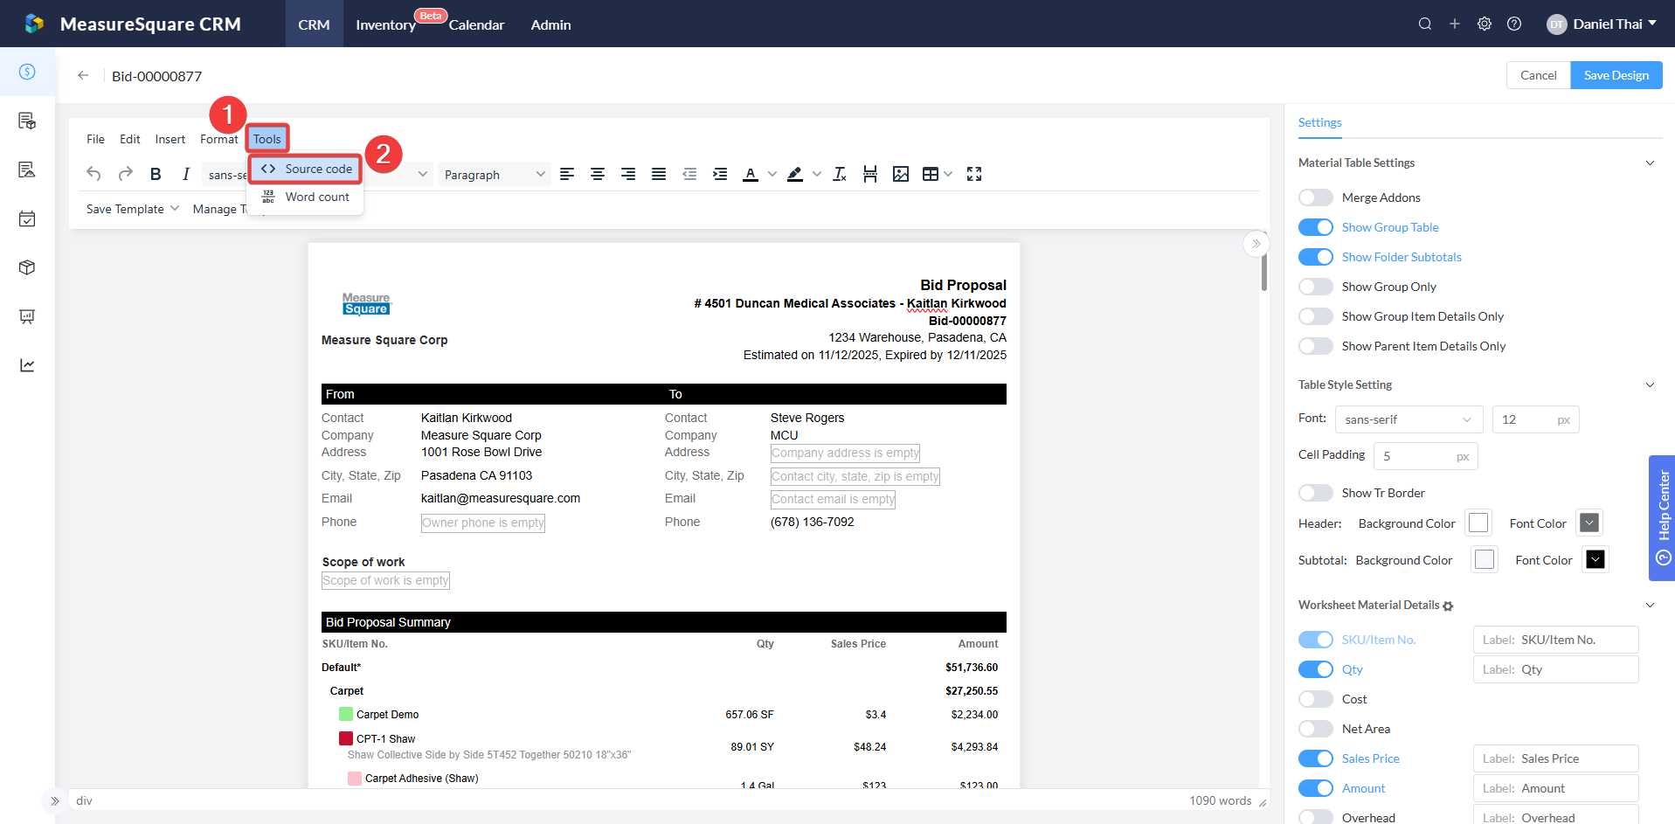Open the help question mark icon
Image resolution: width=1675 pixels, height=824 pixels.
(x=1514, y=24)
